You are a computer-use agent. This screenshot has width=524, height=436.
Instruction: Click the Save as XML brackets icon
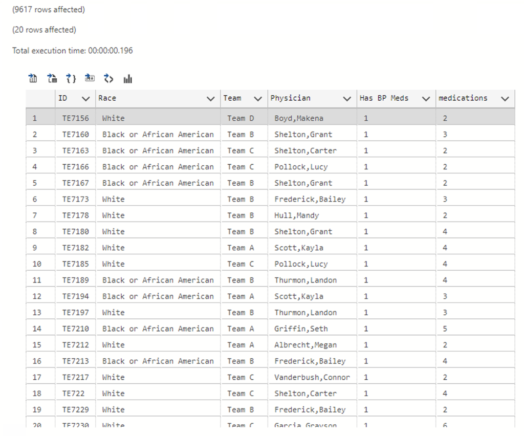[x=108, y=78]
